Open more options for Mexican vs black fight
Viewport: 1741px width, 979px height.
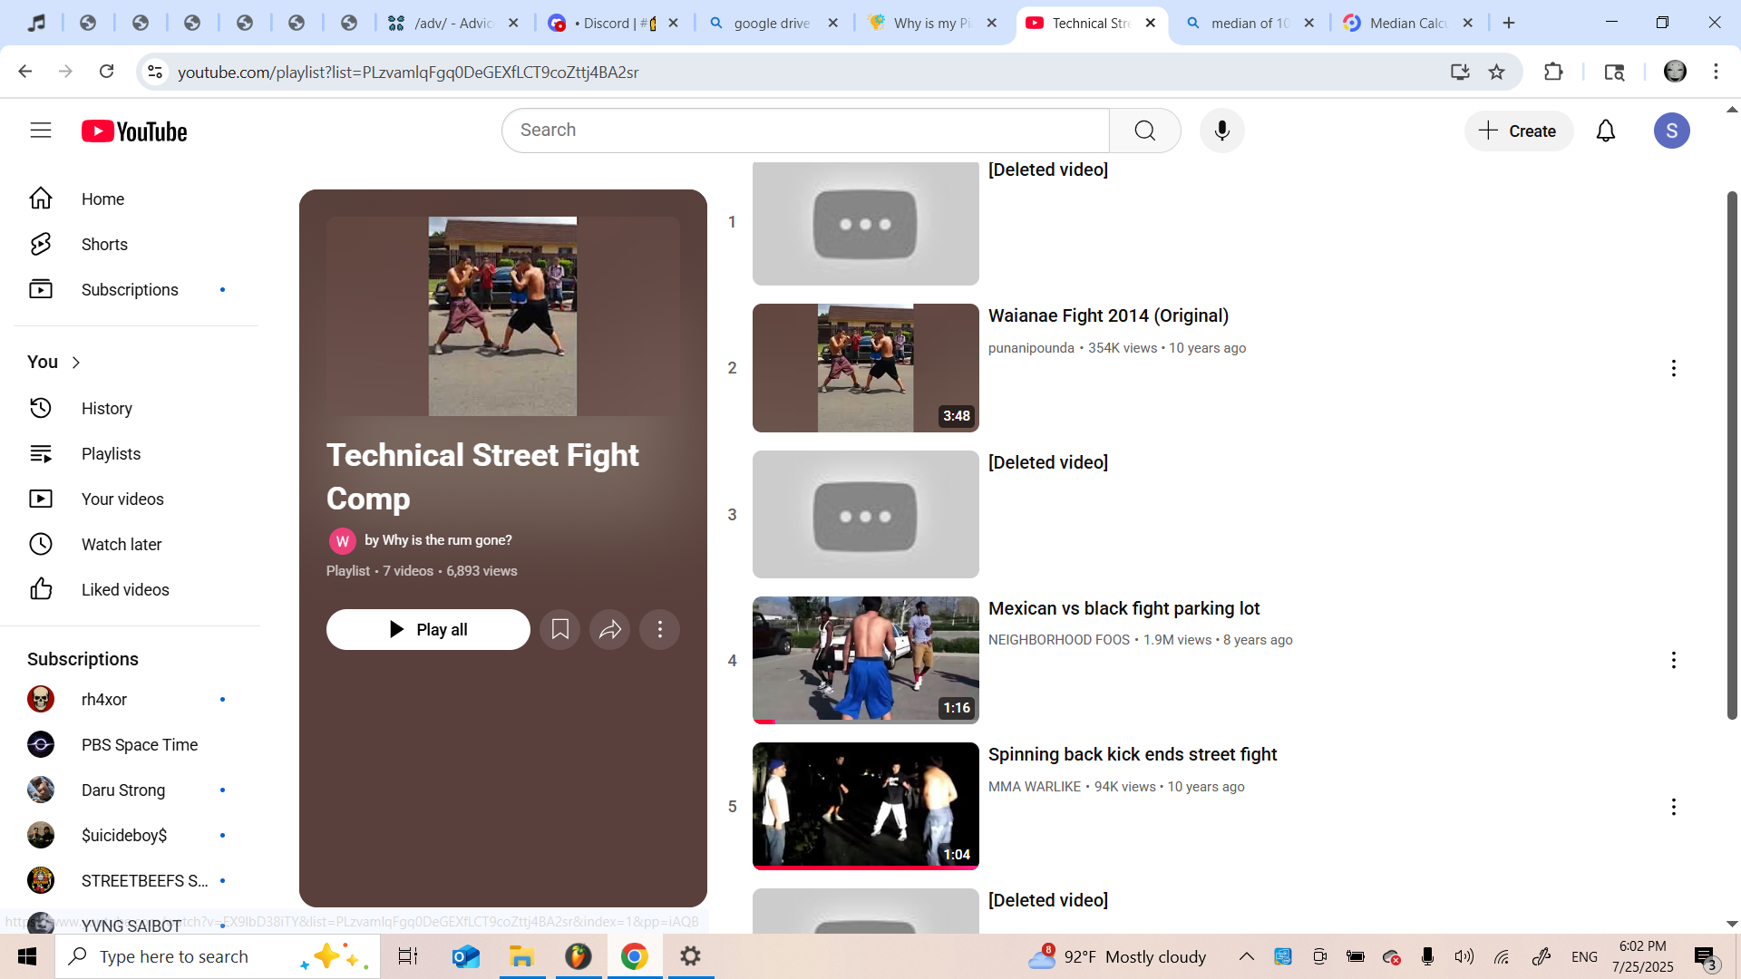(1674, 660)
